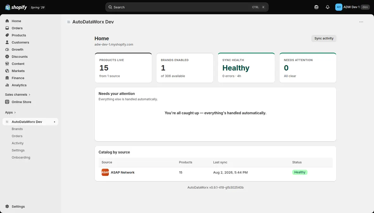The width and height of the screenshot is (374, 213).
Task: Click the Online Store icon
Action: tap(7, 102)
